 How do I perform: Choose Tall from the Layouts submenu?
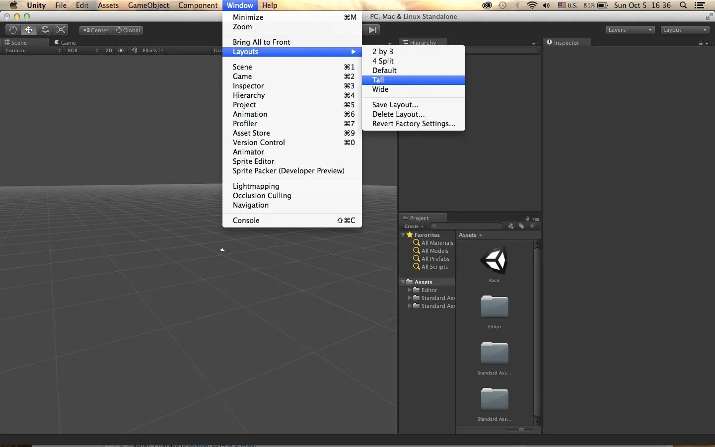378,80
